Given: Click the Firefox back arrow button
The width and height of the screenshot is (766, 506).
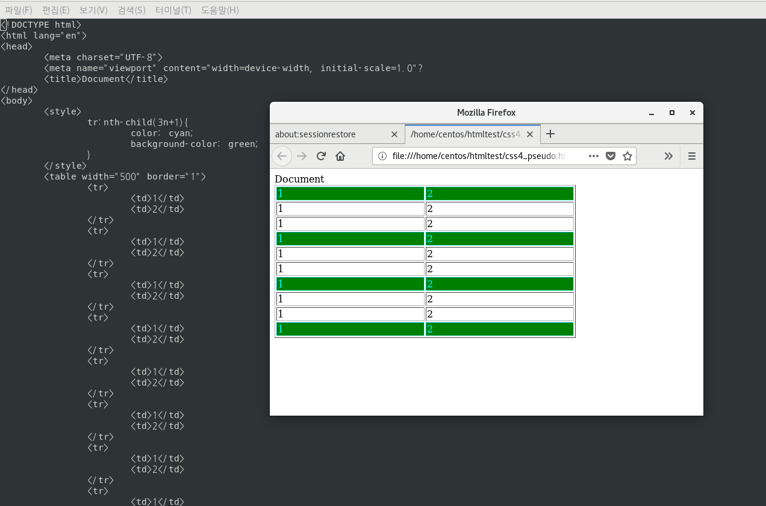Looking at the screenshot, I should coord(282,156).
